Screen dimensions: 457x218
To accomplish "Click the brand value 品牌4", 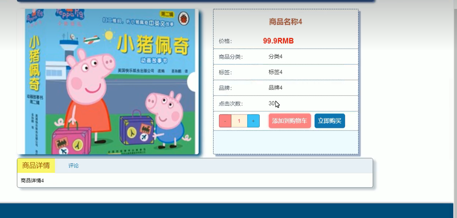I will [x=275, y=88].
